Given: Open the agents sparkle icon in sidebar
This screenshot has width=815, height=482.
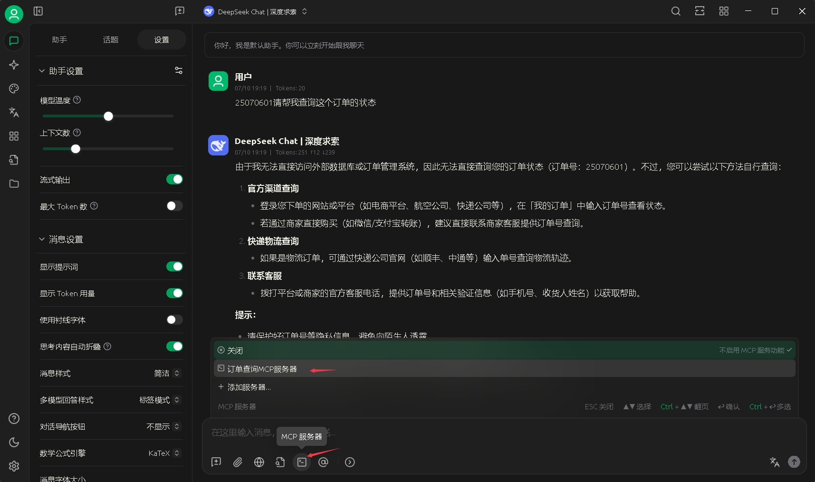Looking at the screenshot, I should (x=14, y=65).
